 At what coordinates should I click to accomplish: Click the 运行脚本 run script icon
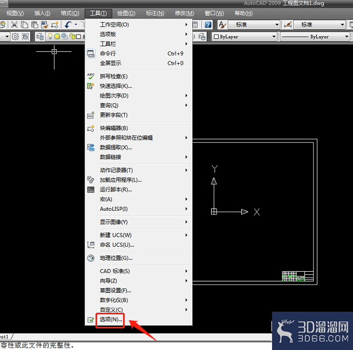91,190
